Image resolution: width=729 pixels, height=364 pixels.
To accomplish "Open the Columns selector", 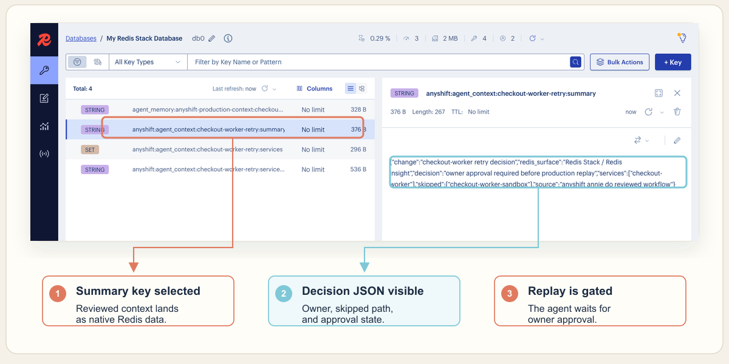I will point(315,89).
